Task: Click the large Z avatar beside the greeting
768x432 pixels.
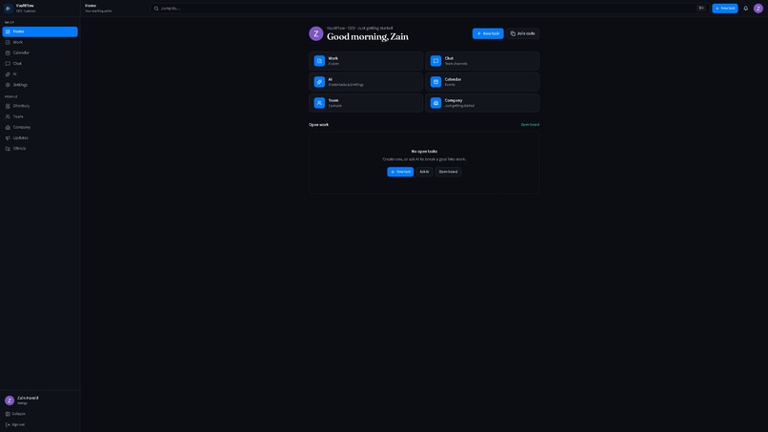Action: pyautogui.click(x=316, y=33)
